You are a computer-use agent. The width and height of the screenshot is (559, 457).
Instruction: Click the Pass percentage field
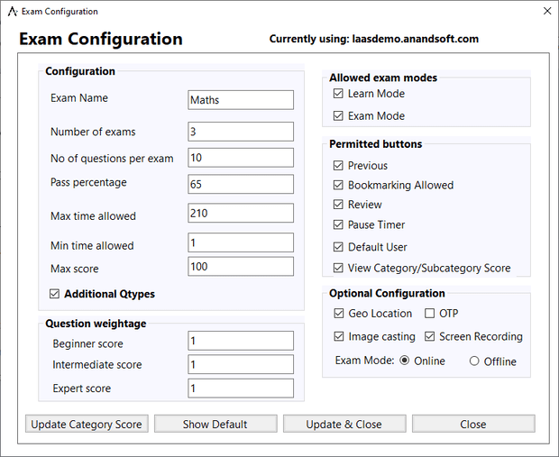[241, 184]
